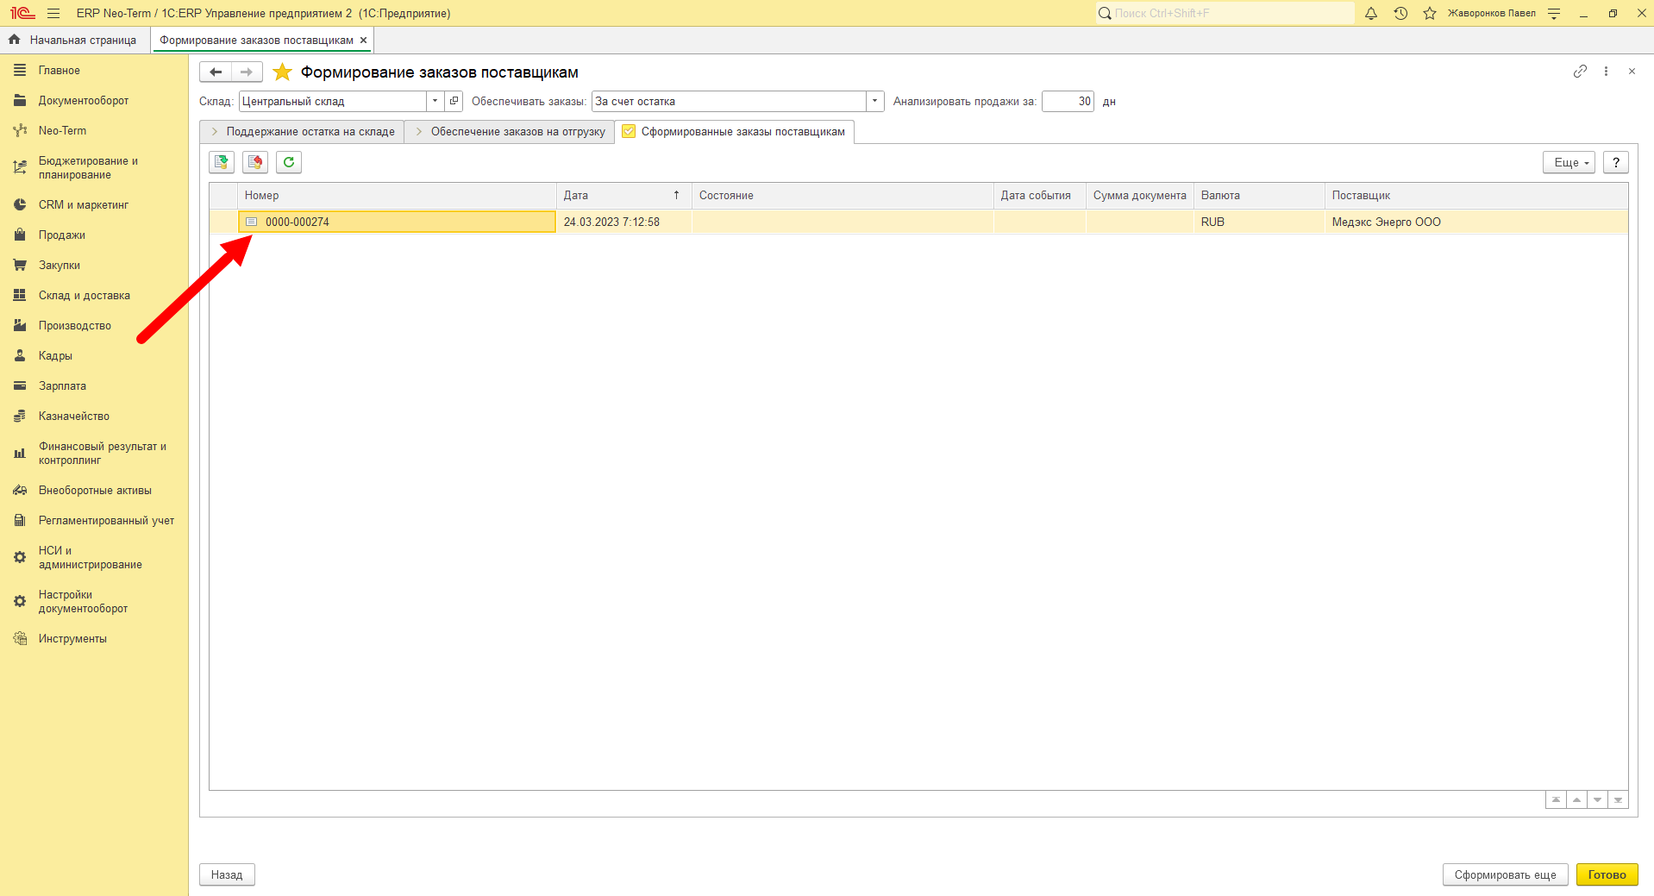Screen dimensions: 1654x896
Task: Open the Склад и доставка section
Action: click(84, 295)
